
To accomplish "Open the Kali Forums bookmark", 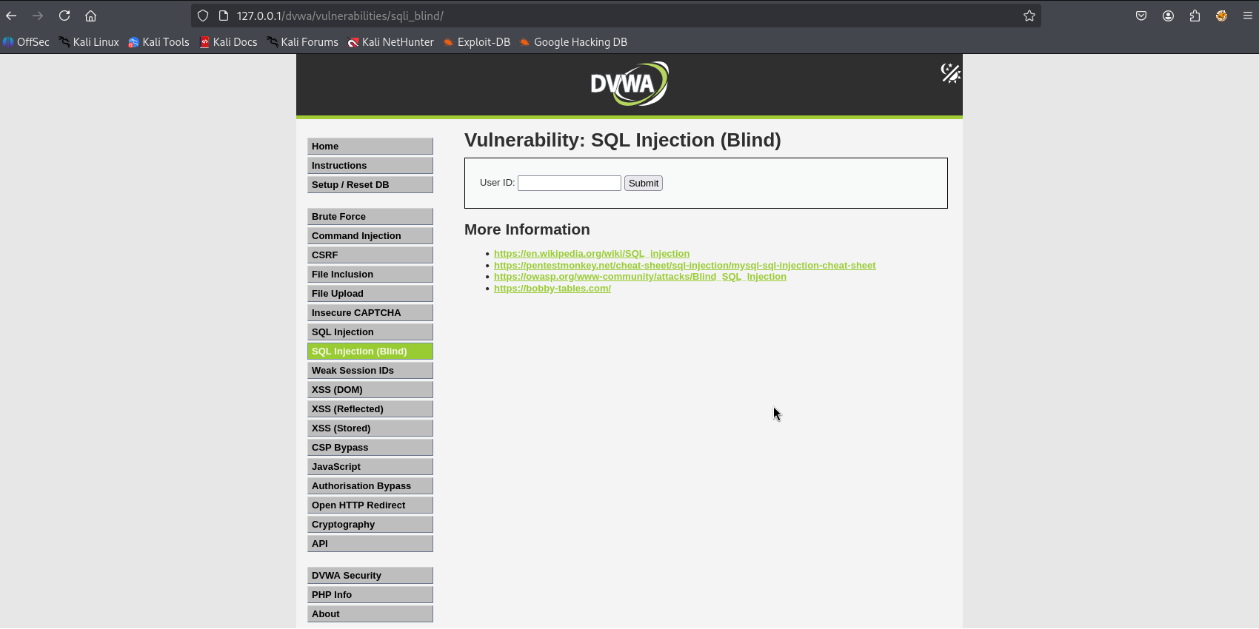I will [x=302, y=42].
